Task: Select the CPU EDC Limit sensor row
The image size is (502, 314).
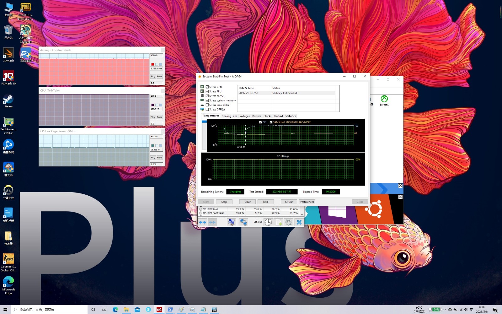Action: [x=249, y=209]
